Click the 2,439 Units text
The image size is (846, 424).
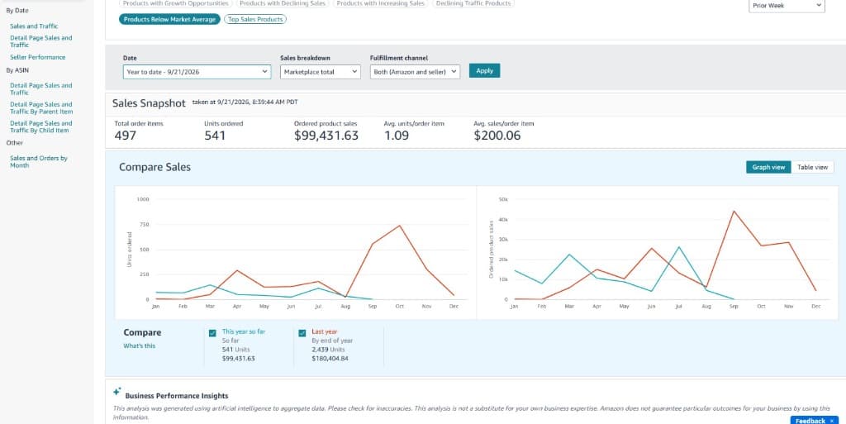coord(328,350)
